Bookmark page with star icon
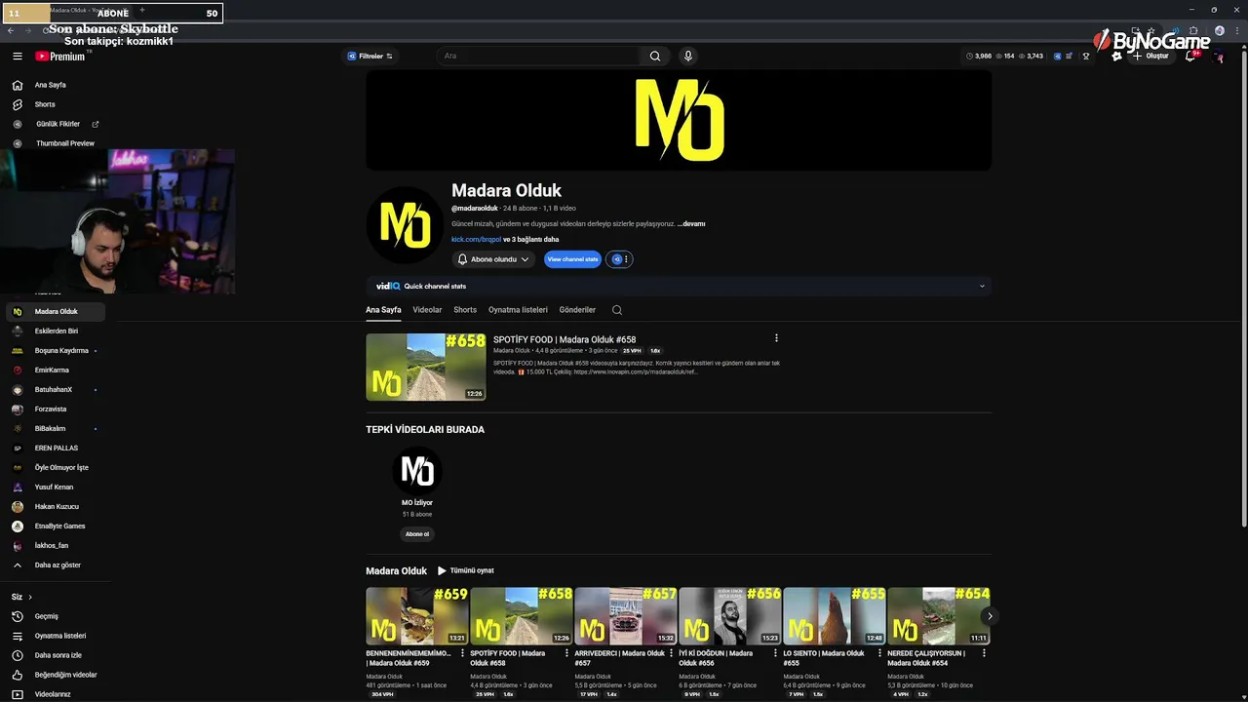 [1151, 31]
